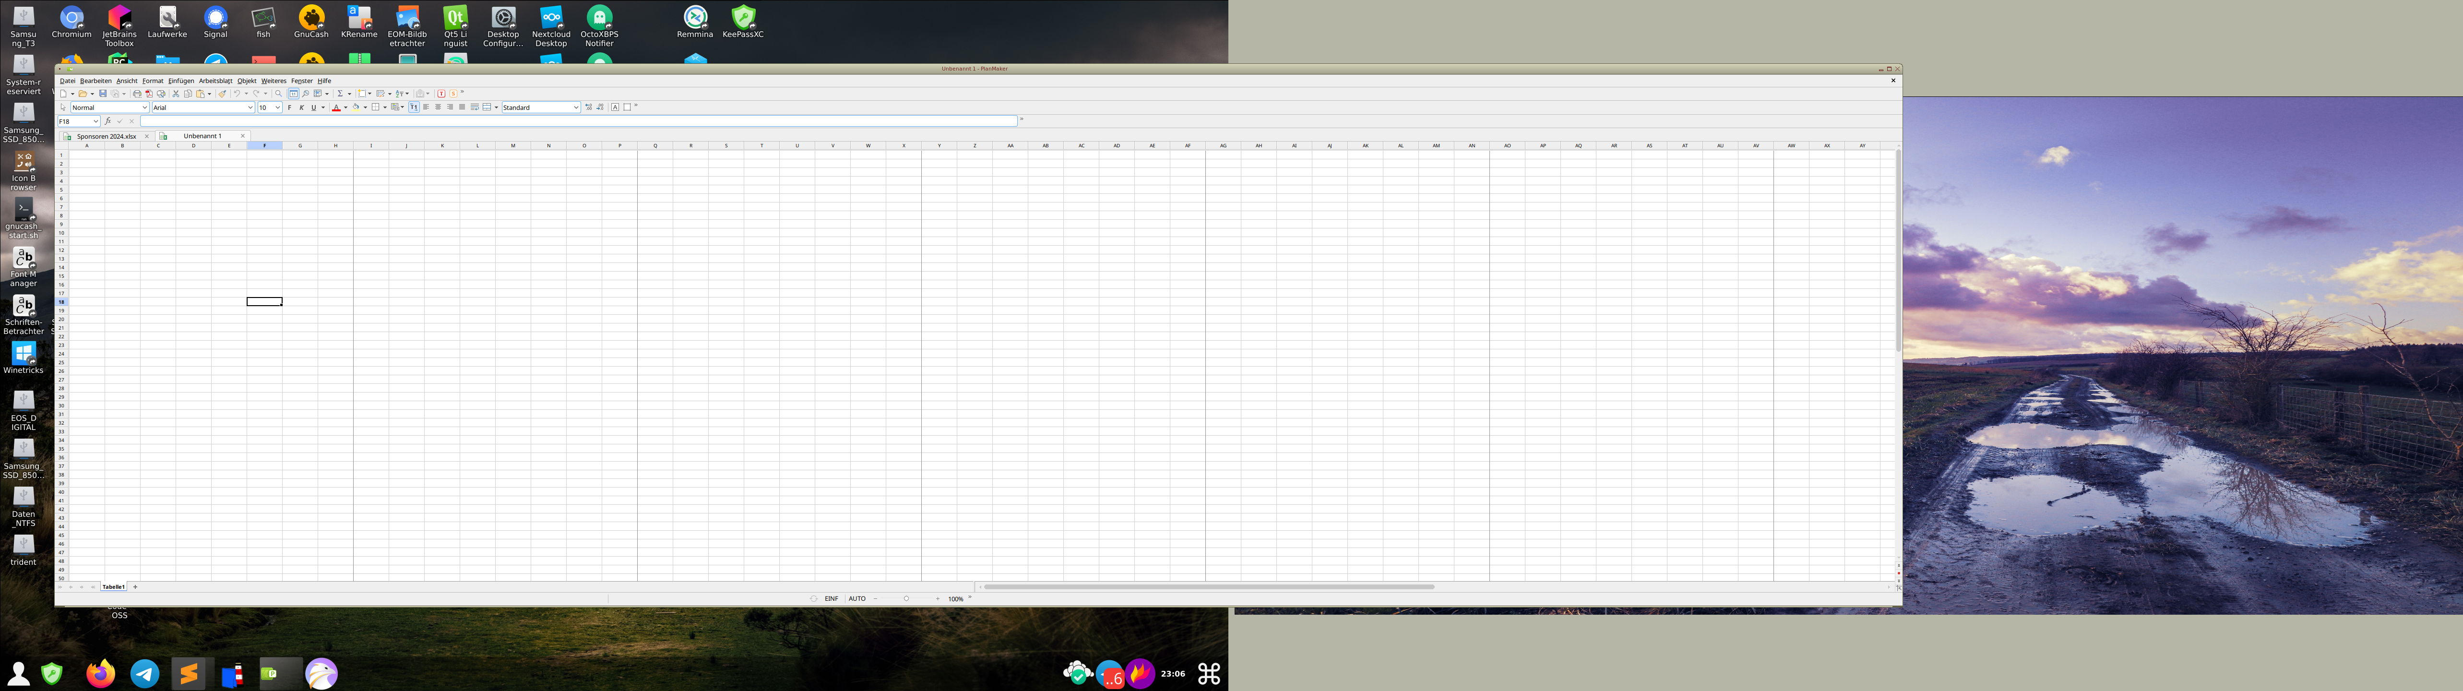Open print preview icon
This screenshot has height=691, width=2463.
[x=162, y=94]
